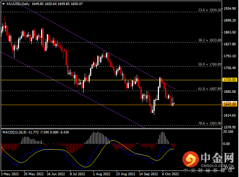Click the 1645.00 horizontal line price tag
Image resolution: width=239 pixels, height=177 pixels.
pyautogui.click(x=230, y=104)
